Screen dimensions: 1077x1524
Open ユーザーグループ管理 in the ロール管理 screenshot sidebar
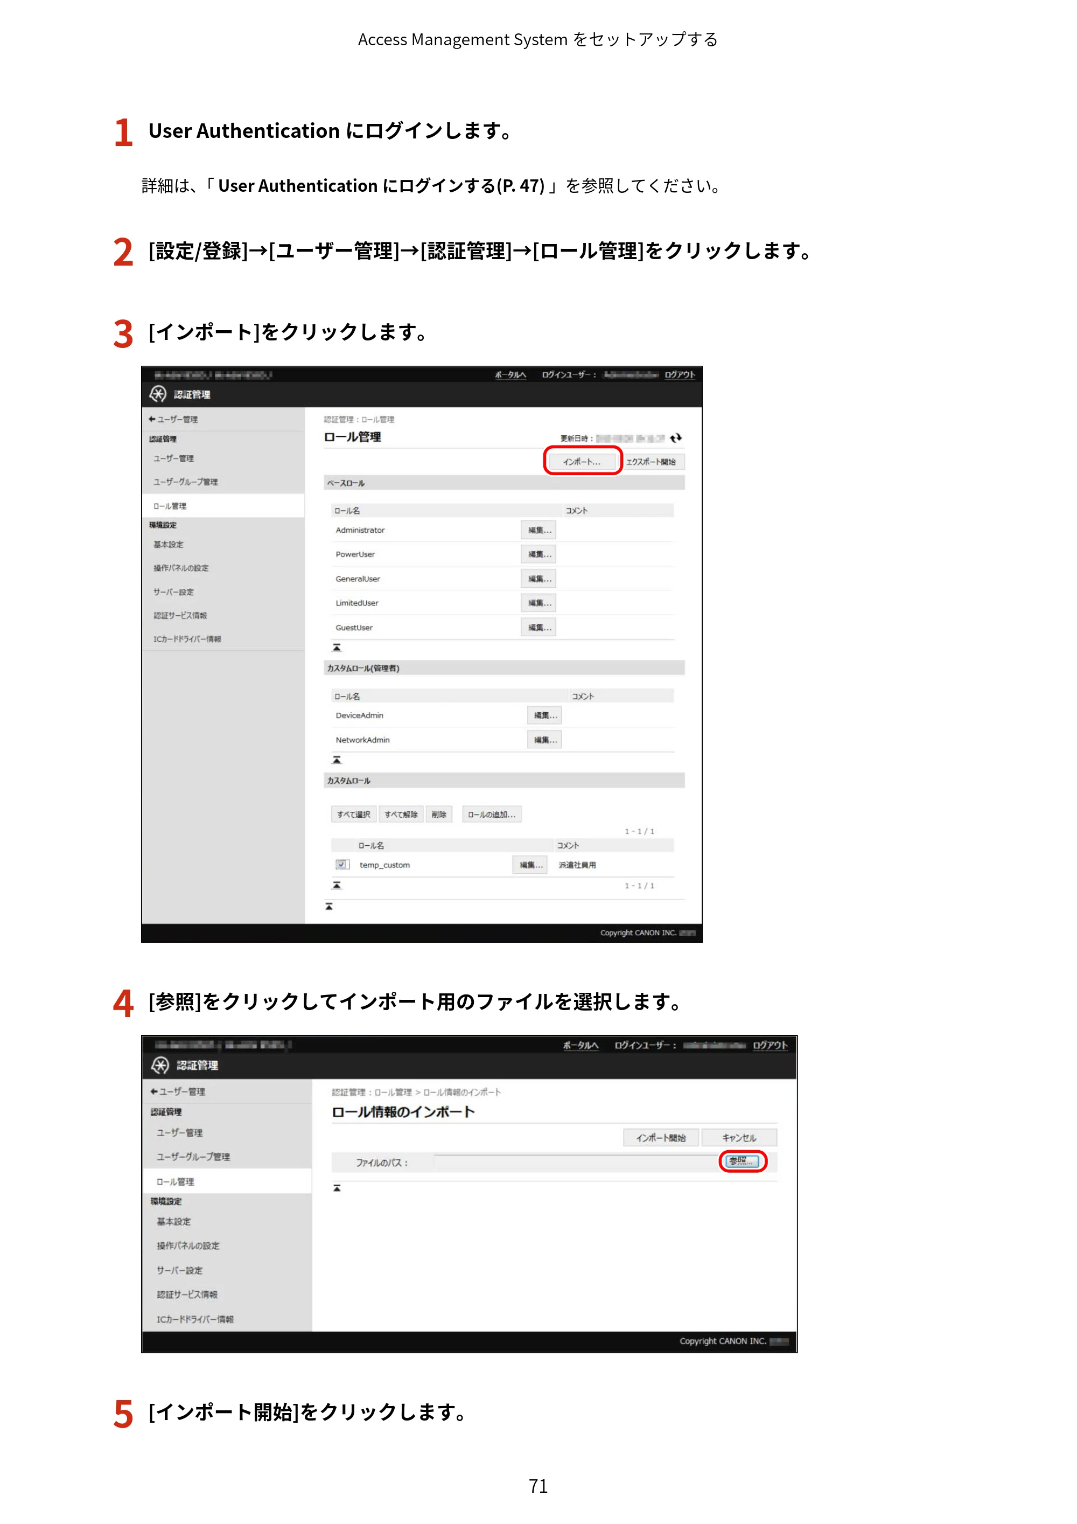coord(185,482)
